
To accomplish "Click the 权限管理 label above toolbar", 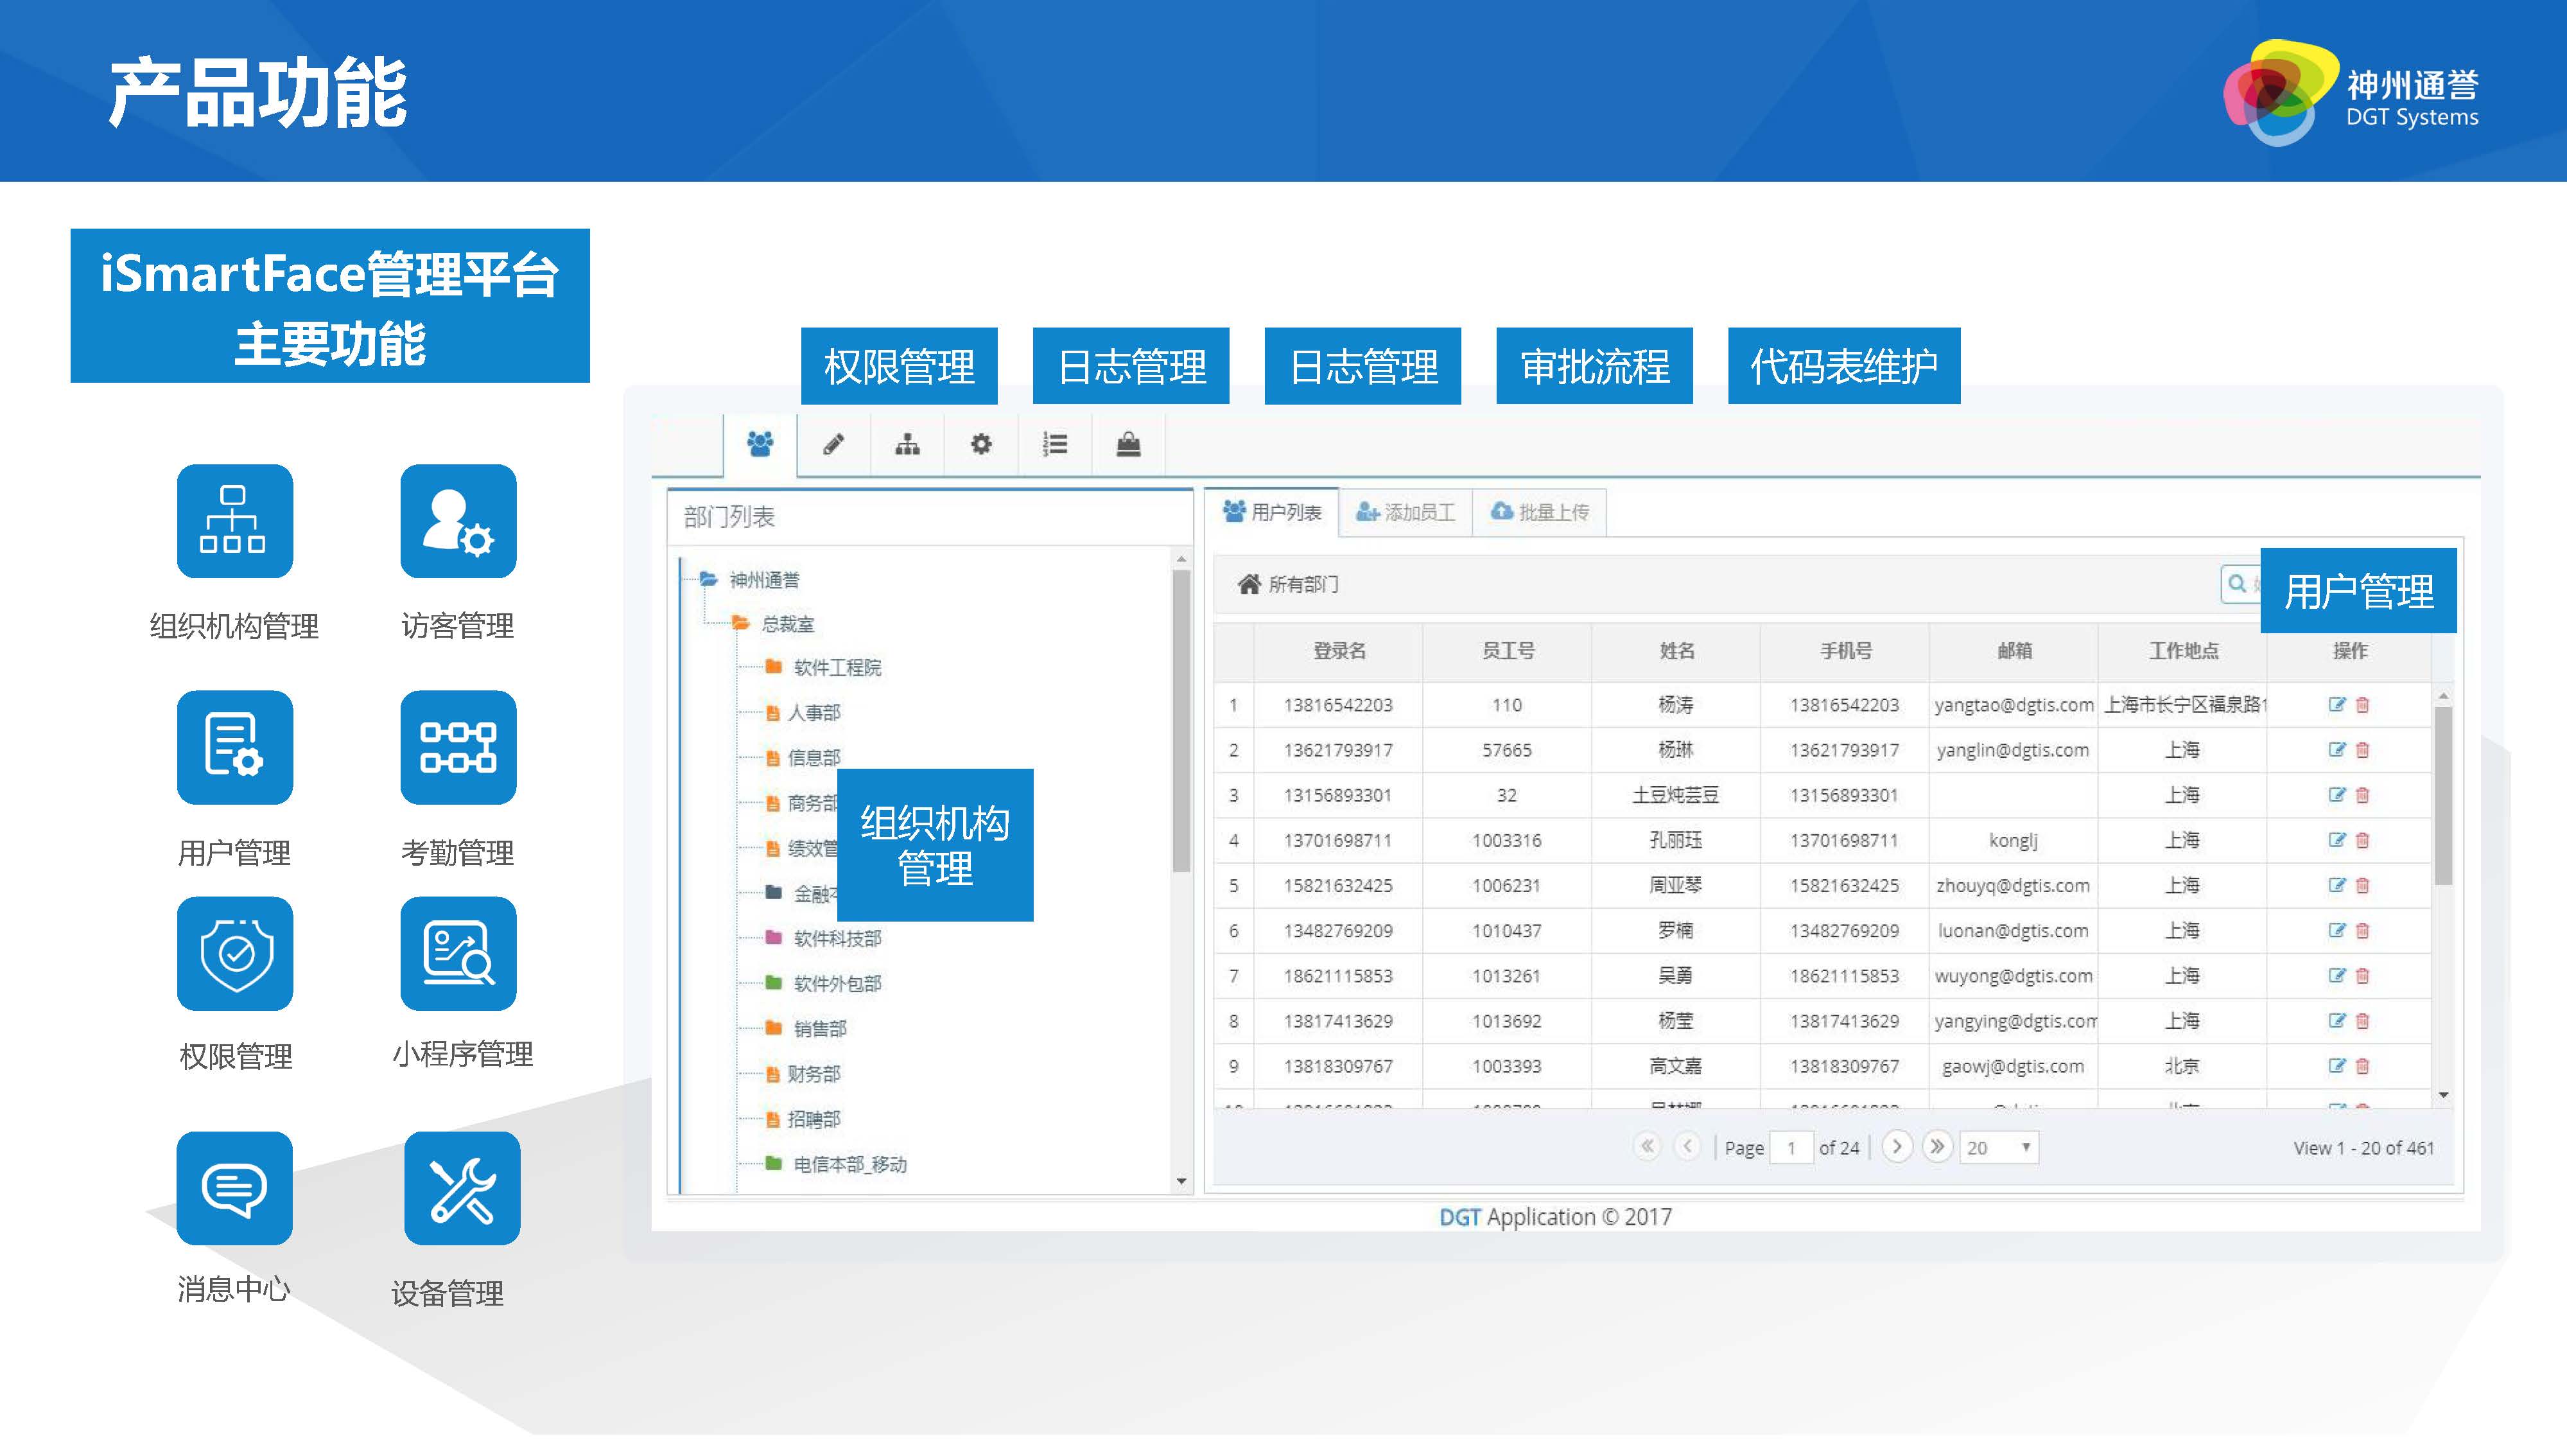I will [899, 365].
